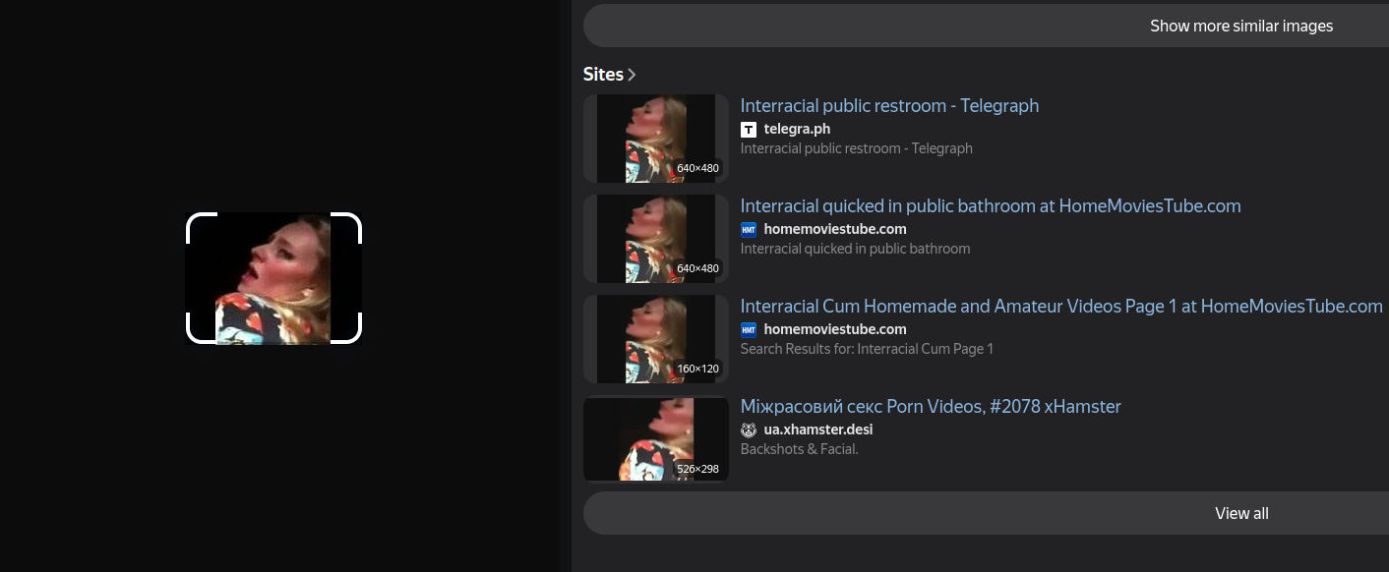
Task: Open the 526×298 result thumbnail
Action: click(655, 439)
